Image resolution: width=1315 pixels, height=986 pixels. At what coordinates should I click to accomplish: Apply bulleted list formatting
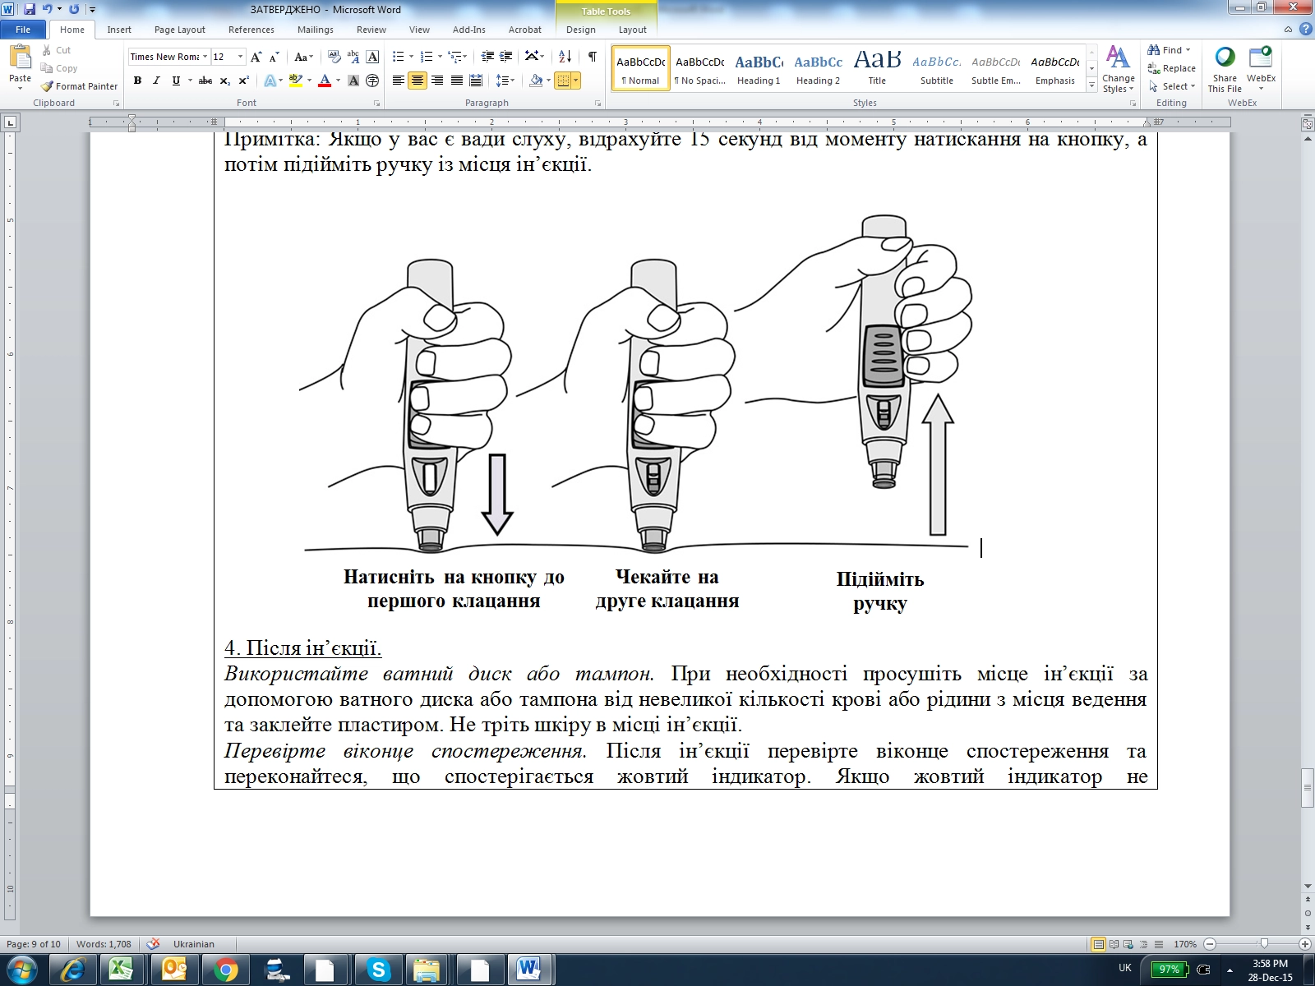pyautogui.click(x=399, y=57)
